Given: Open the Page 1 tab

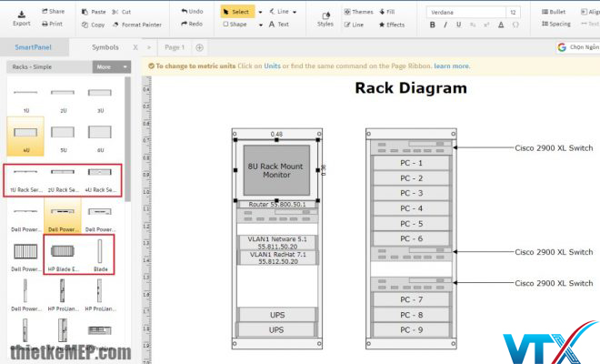Looking at the screenshot, I should point(173,46).
